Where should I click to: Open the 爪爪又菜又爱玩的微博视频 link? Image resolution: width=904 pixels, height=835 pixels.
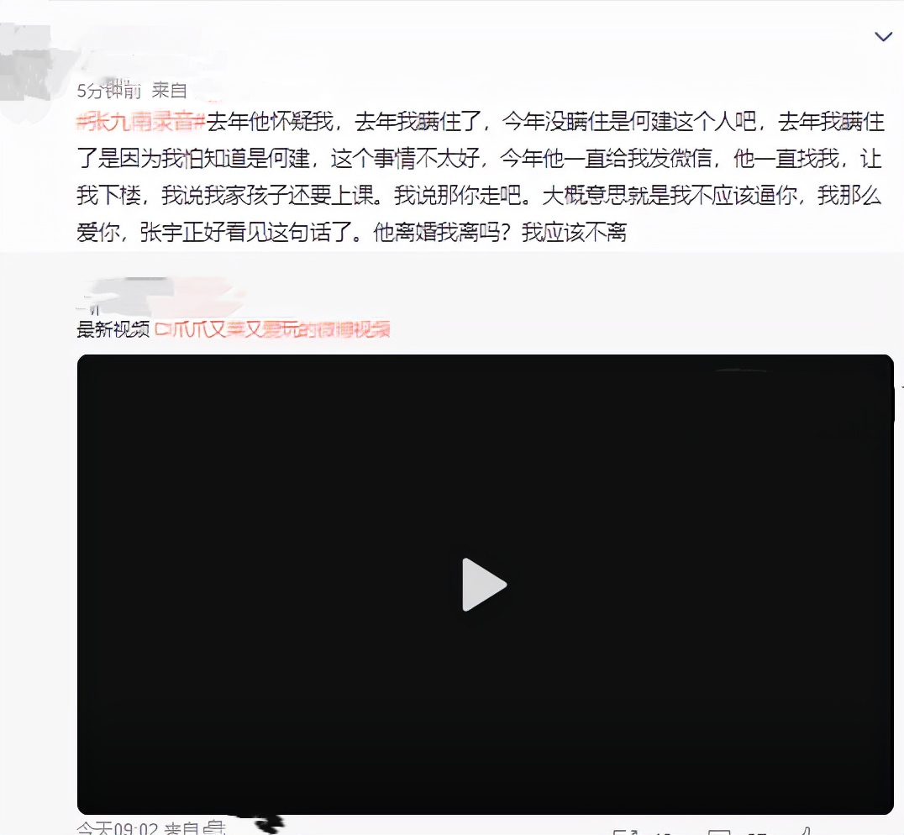pos(273,329)
